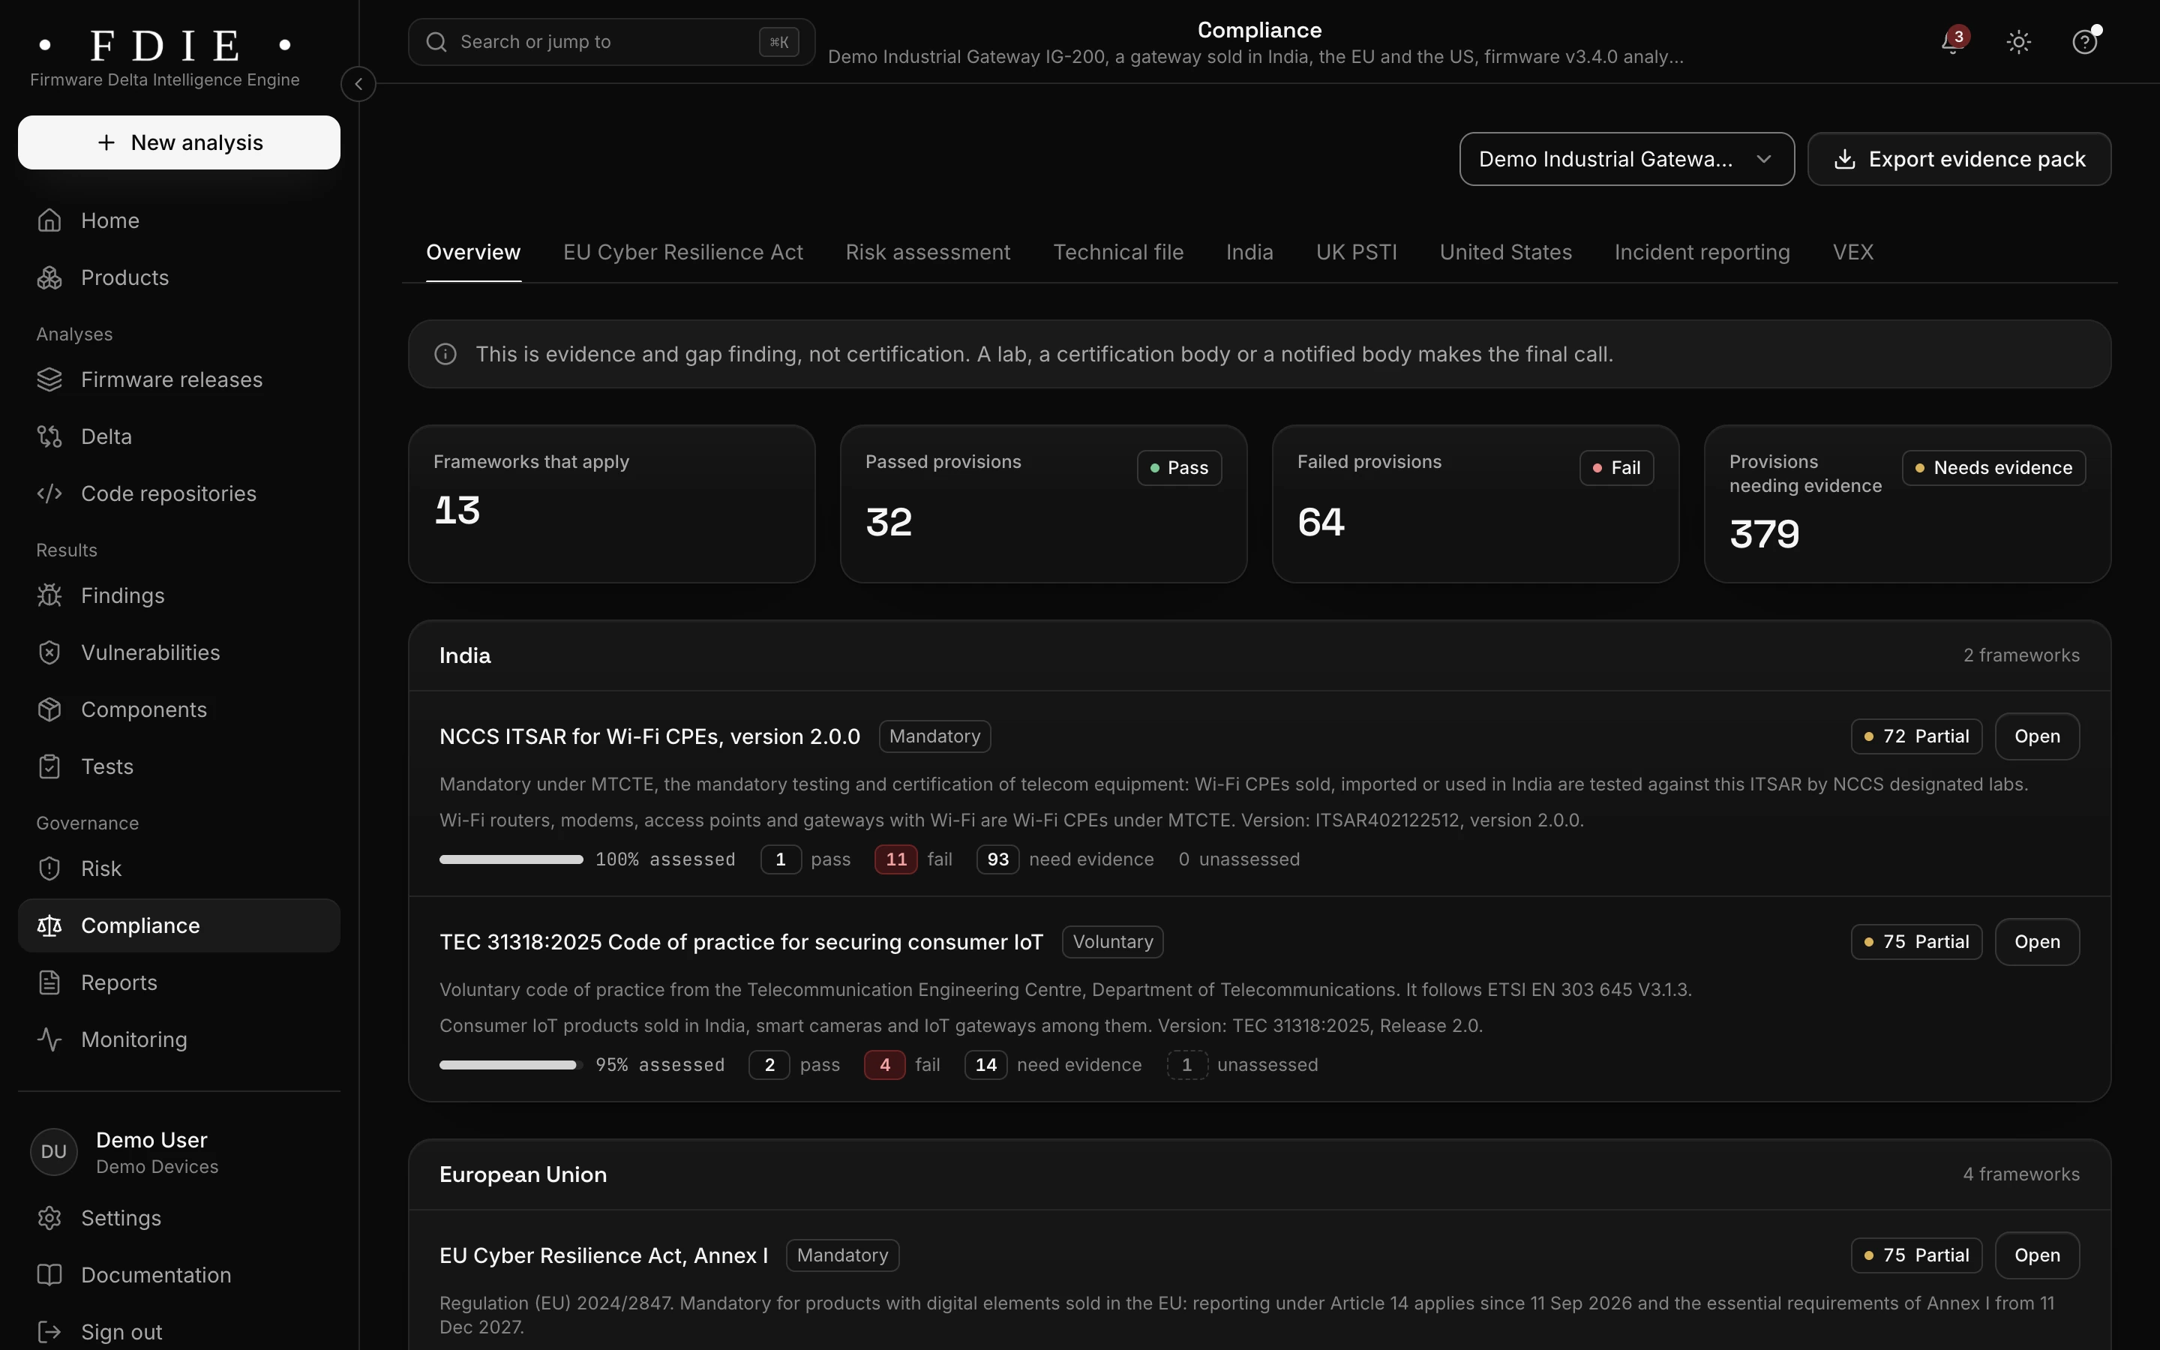
Task: Click the 11 fail count badge
Action: click(x=895, y=859)
